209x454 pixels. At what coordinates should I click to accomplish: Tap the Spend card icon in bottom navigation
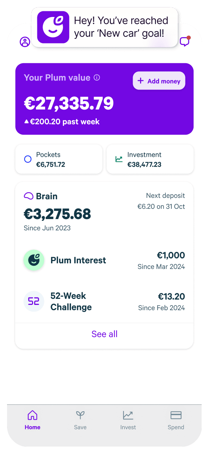pyautogui.click(x=176, y=415)
